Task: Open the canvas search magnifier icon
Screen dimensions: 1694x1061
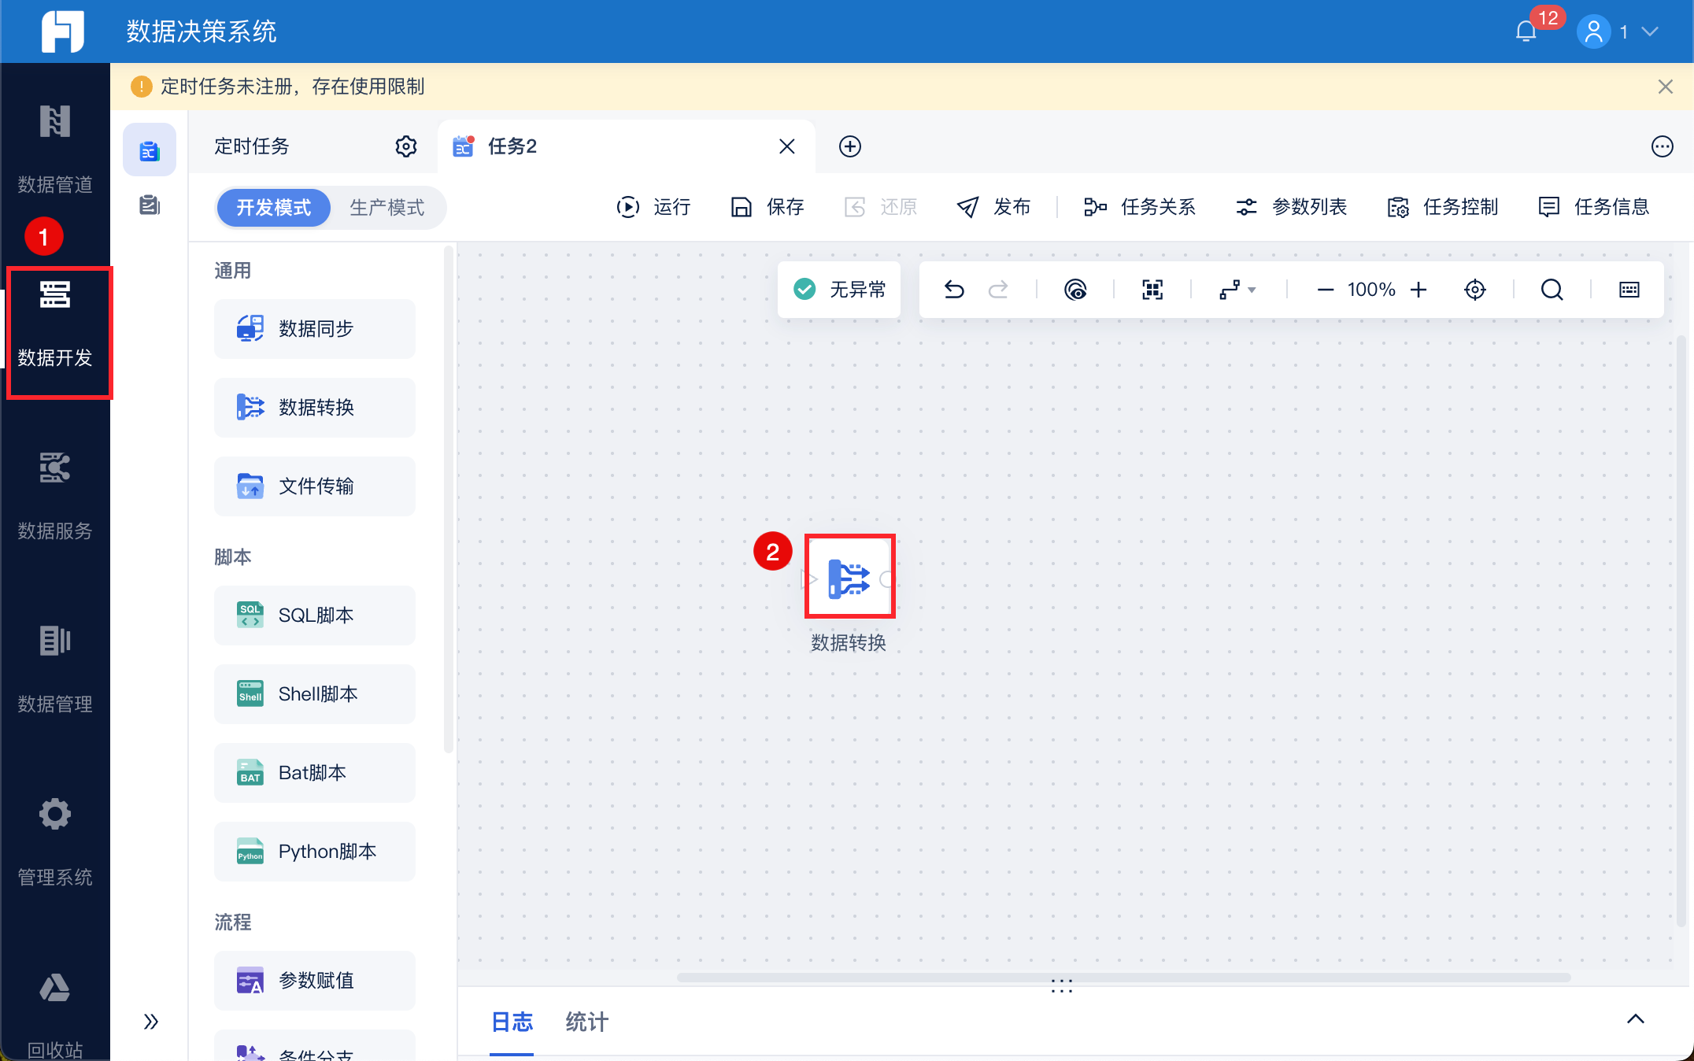Action: 1552,290
